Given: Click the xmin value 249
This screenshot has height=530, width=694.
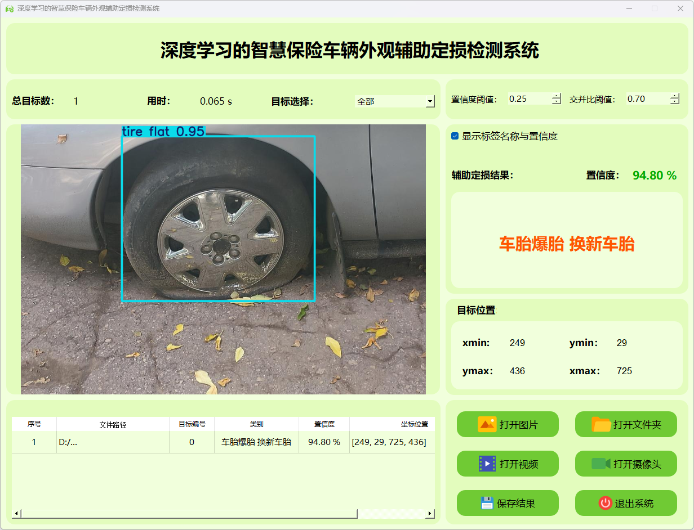Looking at the screenshot, I should 517,343.
